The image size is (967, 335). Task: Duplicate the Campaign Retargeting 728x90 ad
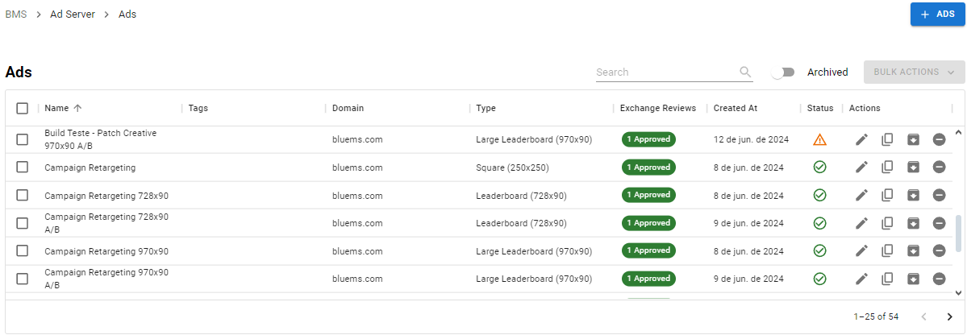click(887, 195)
